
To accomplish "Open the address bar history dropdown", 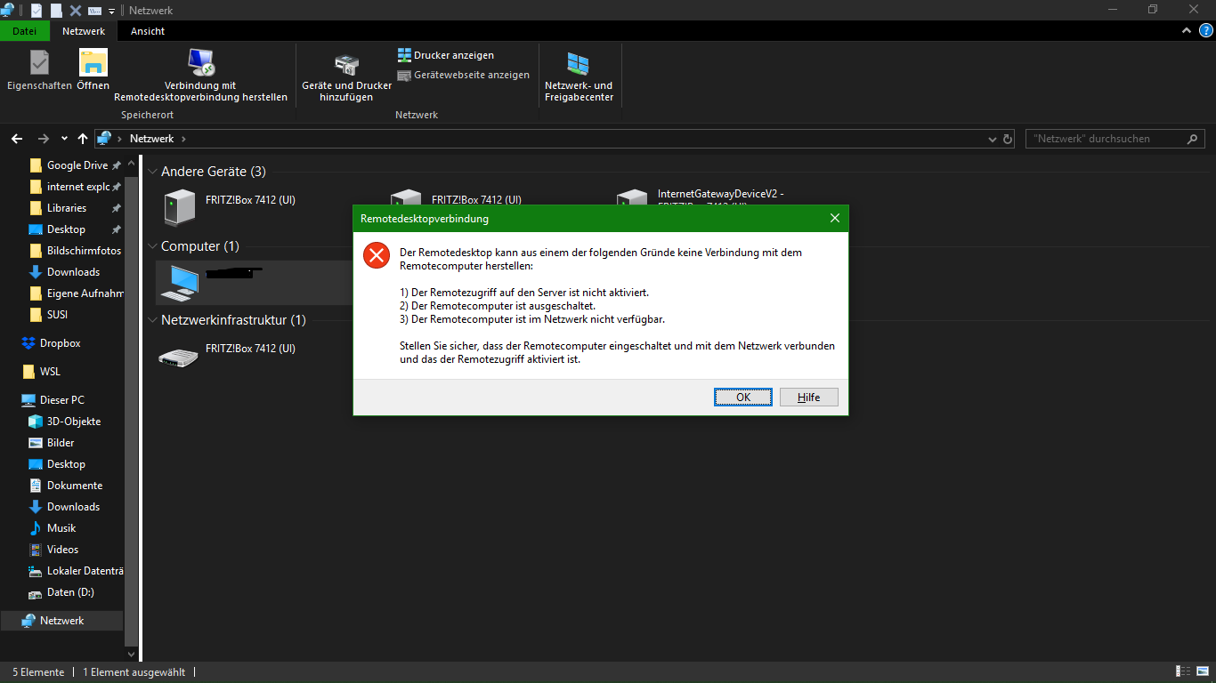I will click(x=993, y=140).
